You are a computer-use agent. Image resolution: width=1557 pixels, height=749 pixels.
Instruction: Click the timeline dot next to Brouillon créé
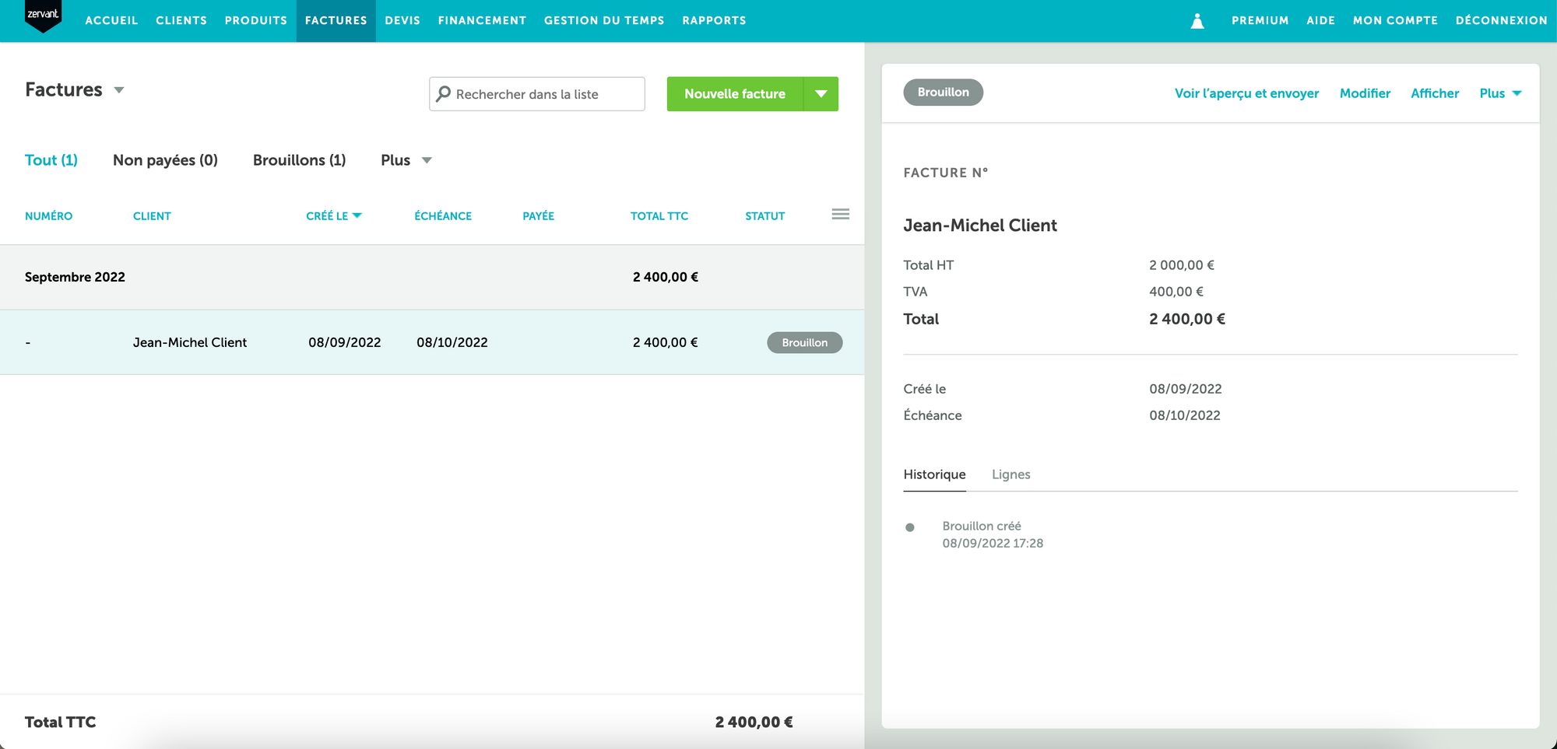[x=910, y=527]
